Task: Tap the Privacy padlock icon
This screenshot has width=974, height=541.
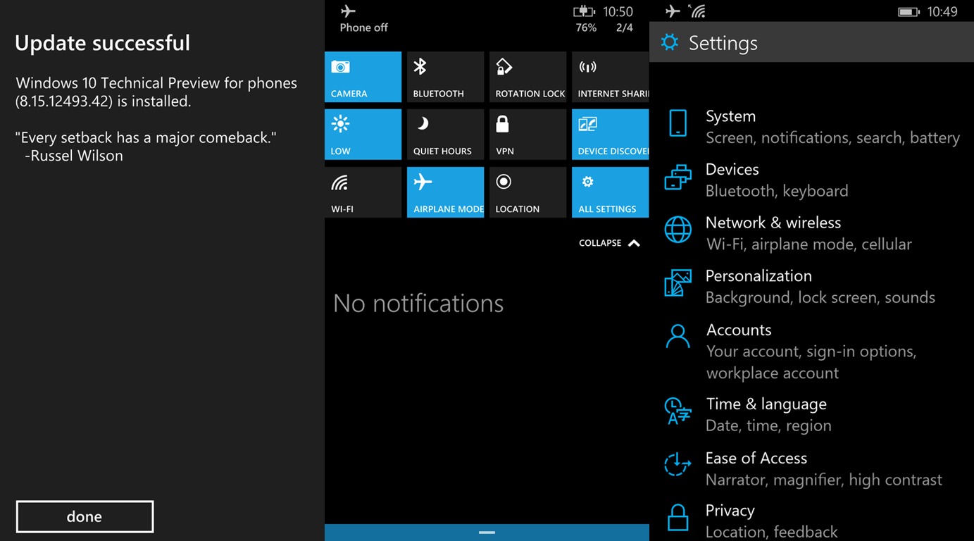Action: tap(678, 518)
